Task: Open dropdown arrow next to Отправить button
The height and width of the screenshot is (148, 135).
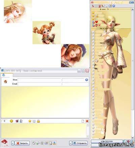Action: point(71,143)
